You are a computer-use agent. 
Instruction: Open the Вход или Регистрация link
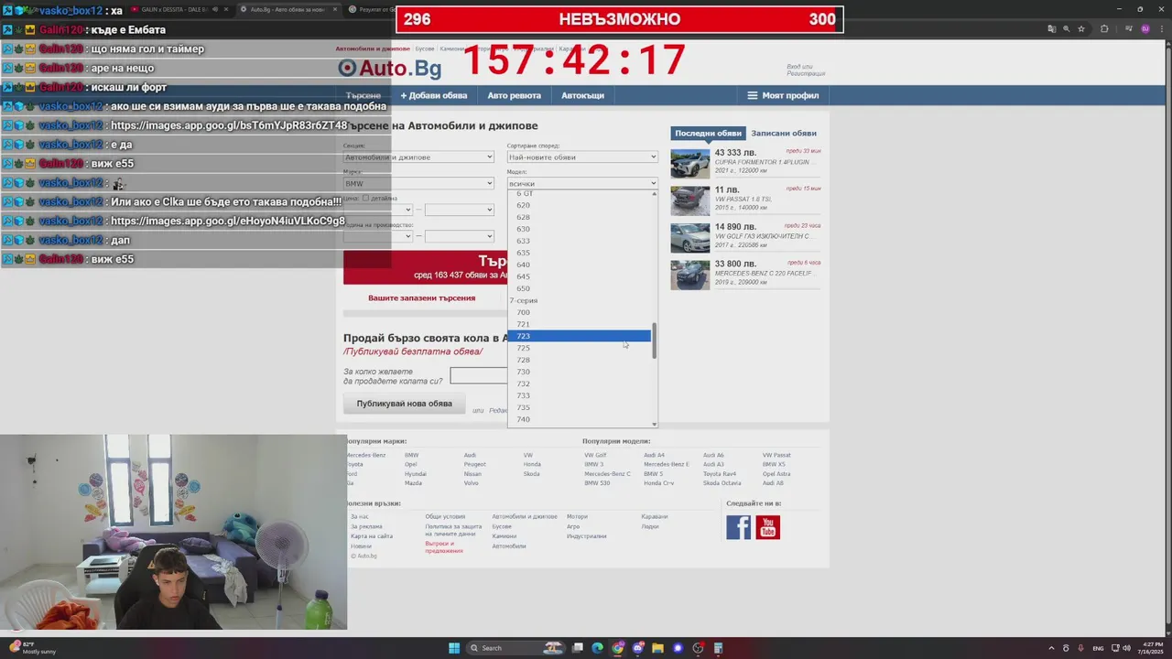point(806,70)
